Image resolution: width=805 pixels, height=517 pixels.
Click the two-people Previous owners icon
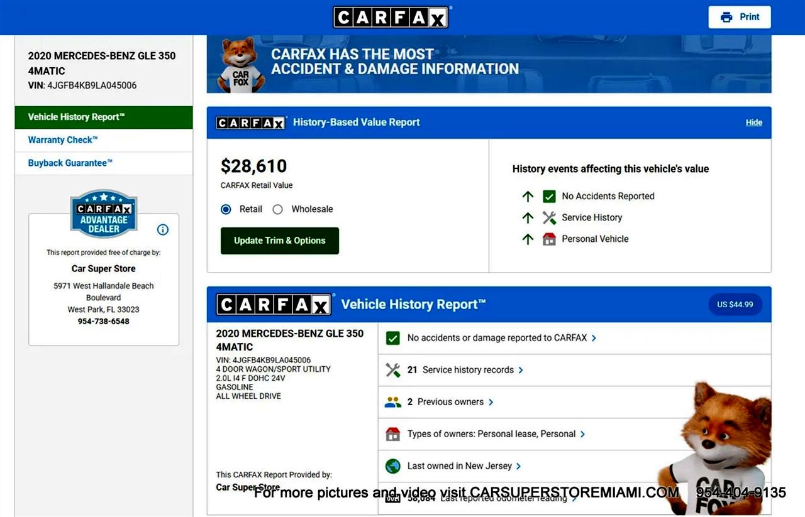[392, 402]
